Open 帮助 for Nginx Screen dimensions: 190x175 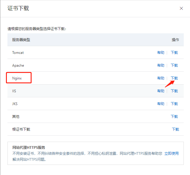(161, 78)
